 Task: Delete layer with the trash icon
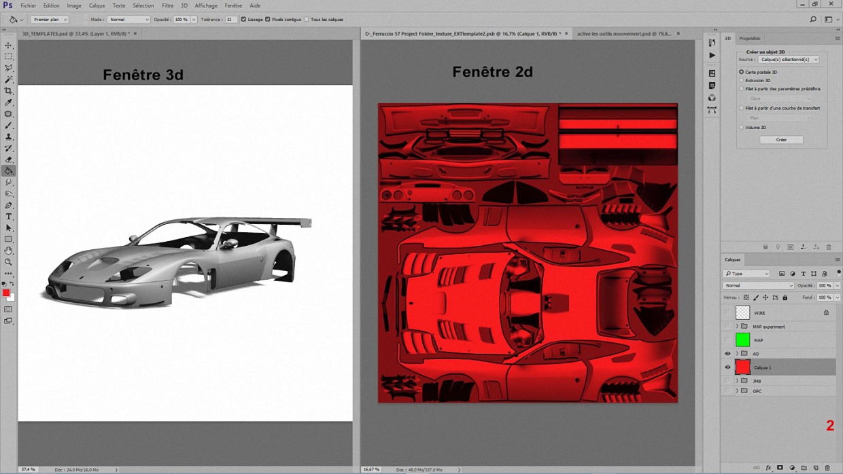click(827, 468)
